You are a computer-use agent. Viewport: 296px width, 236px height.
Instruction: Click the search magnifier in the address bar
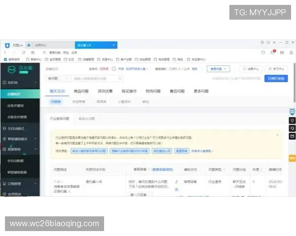pyautogui.click(x=44, y=52)
